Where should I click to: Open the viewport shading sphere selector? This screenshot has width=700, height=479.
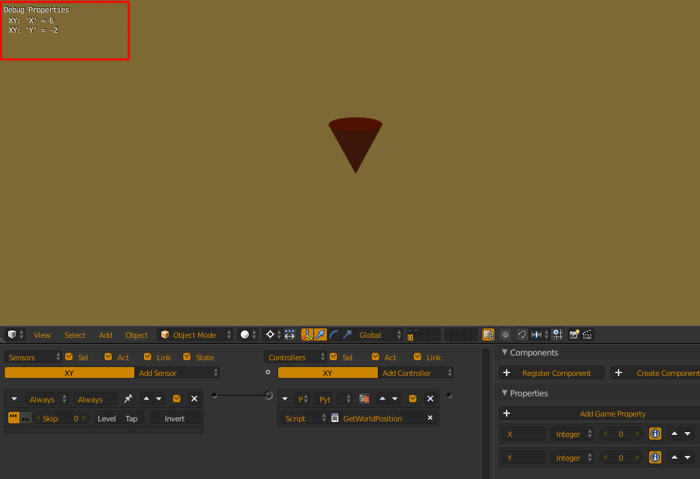click(248, 334)
